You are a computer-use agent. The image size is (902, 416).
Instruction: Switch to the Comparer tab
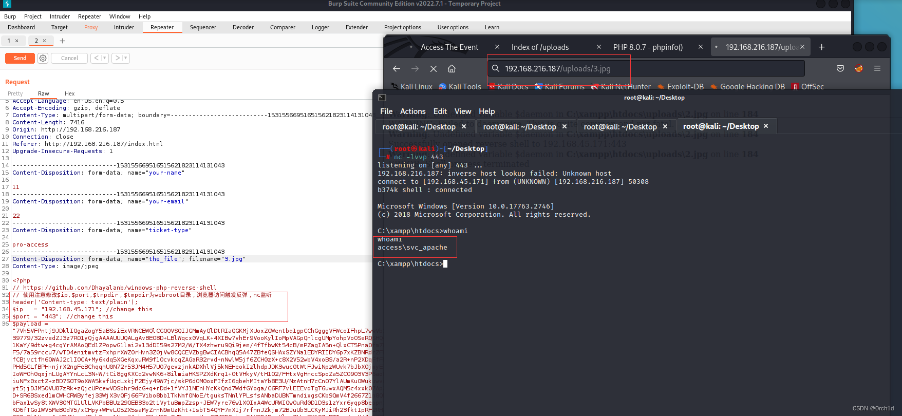coord(283,27)
